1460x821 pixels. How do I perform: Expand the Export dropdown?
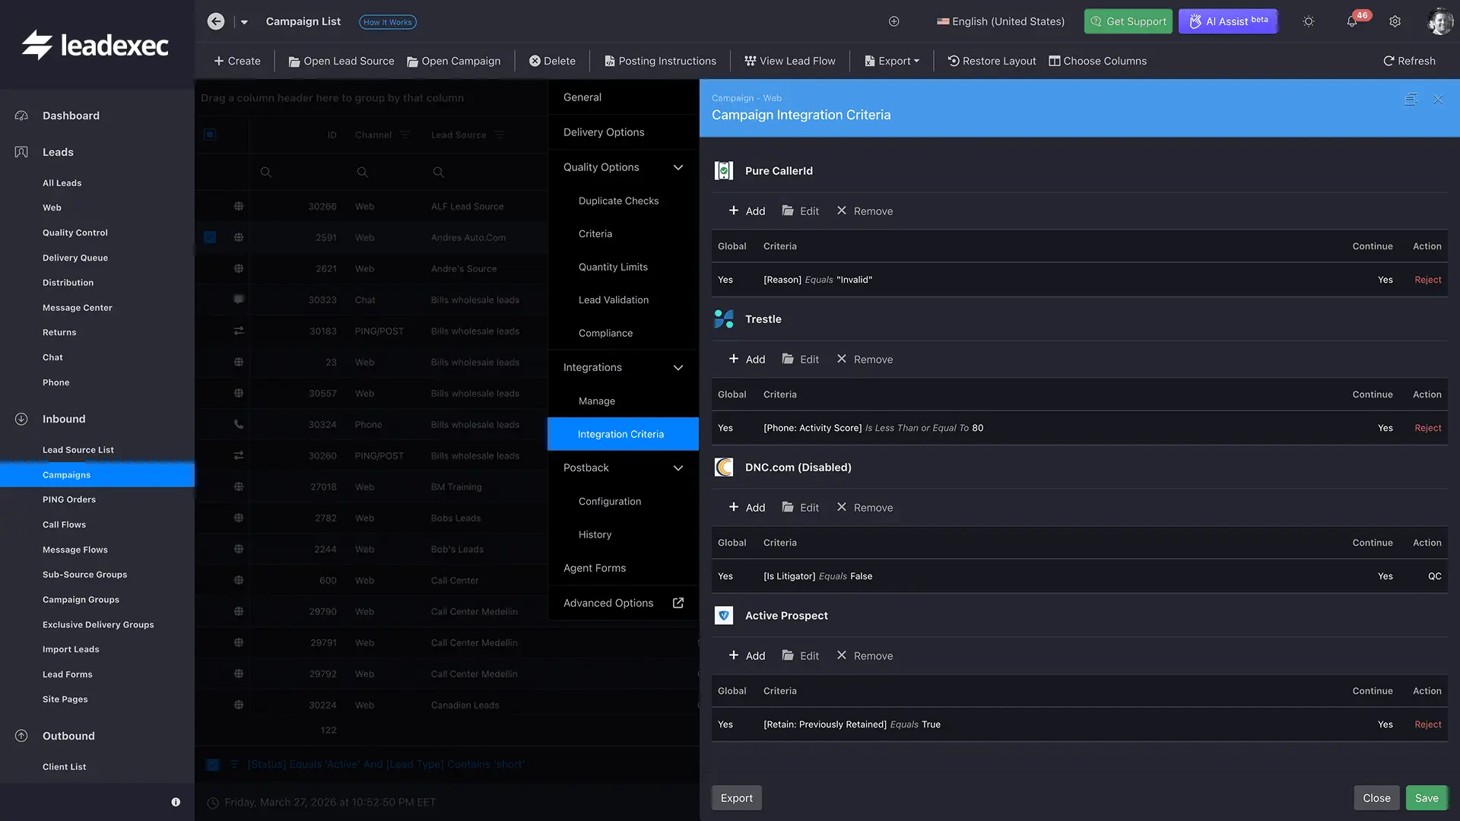(892, 61)
